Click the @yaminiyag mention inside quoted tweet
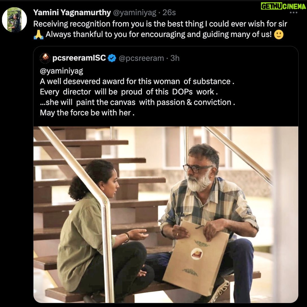The image size is (307, 307). [x=62, y=71]
